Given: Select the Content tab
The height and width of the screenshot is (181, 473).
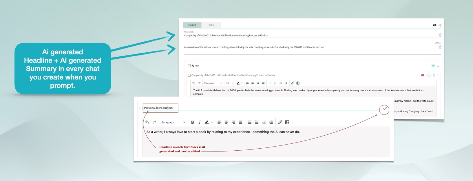Looking at the screenshot, I should [x=192, y=25].
